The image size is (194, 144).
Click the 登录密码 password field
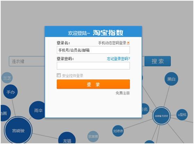point(93,66)
